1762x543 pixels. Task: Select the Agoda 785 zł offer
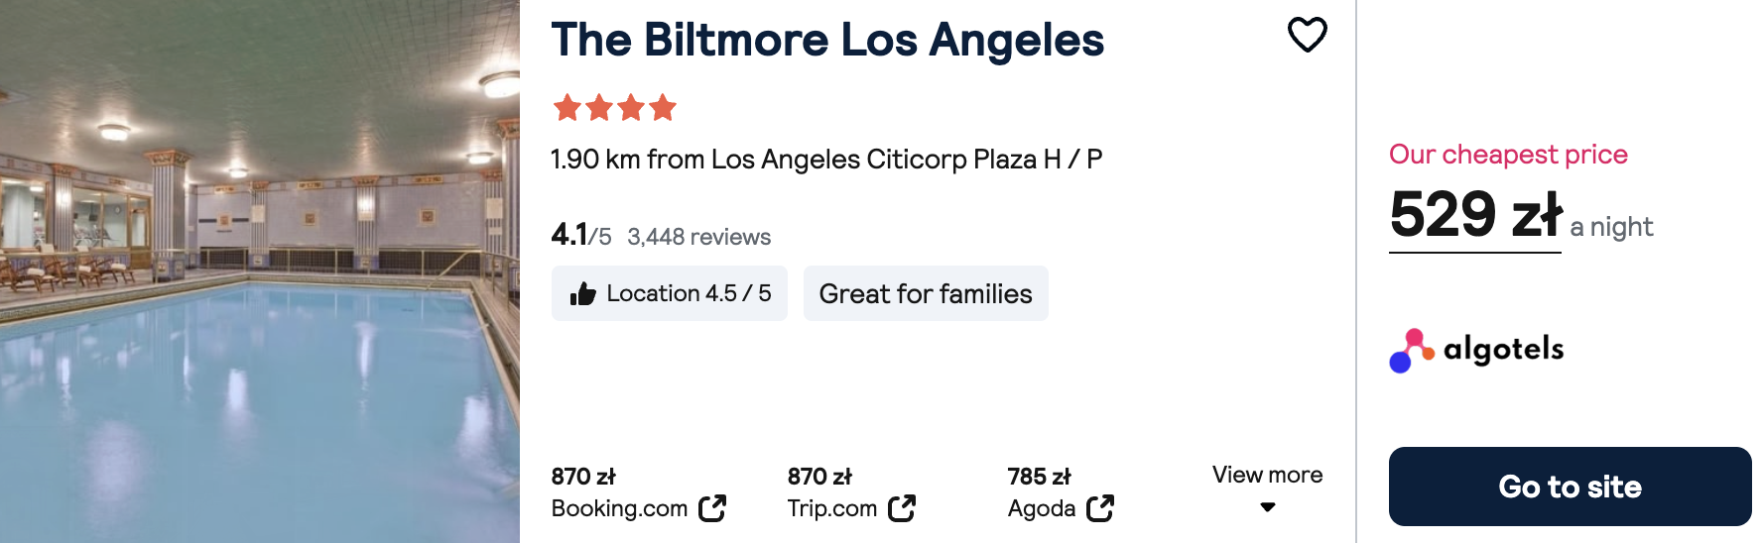(1061, 492)
